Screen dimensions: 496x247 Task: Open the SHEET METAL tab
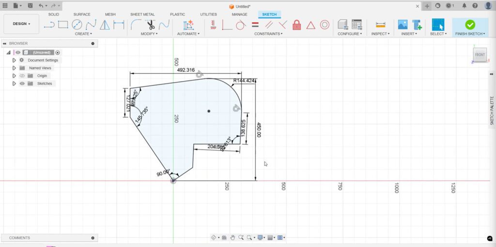pyautogui.click(x=142, y=15)
